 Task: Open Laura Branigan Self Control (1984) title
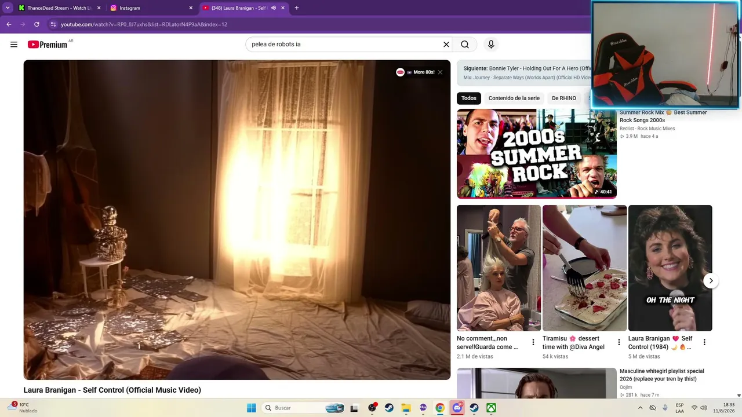click(x=660, y=343)
